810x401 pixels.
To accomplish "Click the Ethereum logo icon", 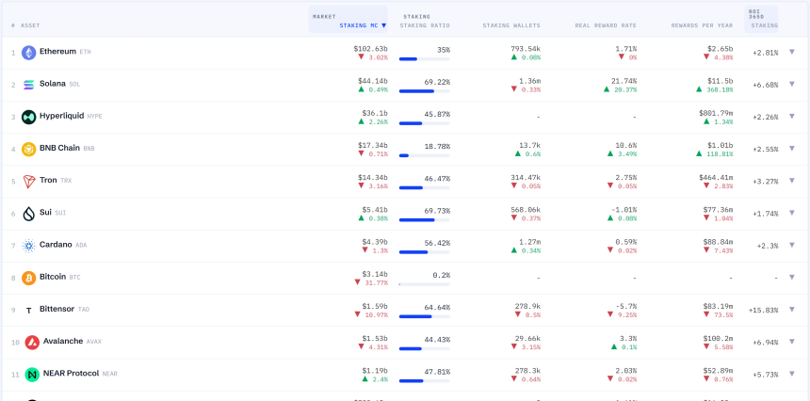I will coord(28,53).
